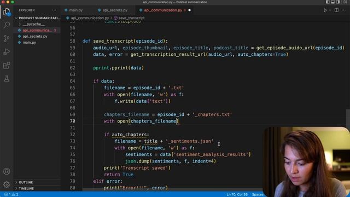The width and height of the screenshot is (350, 197).
Task: Open the Search view in activity bar
Action: 7,25
